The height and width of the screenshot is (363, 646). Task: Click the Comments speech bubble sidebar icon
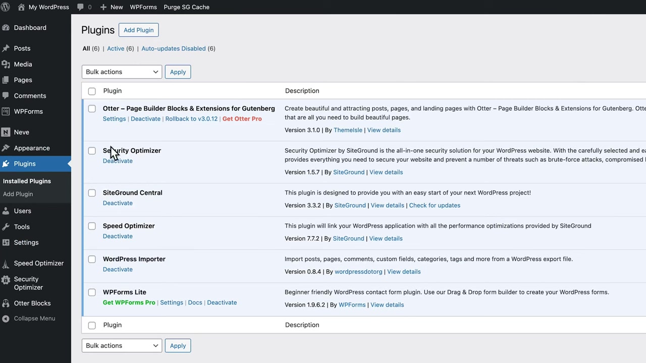pyautogui.click(x=6, y=96)
